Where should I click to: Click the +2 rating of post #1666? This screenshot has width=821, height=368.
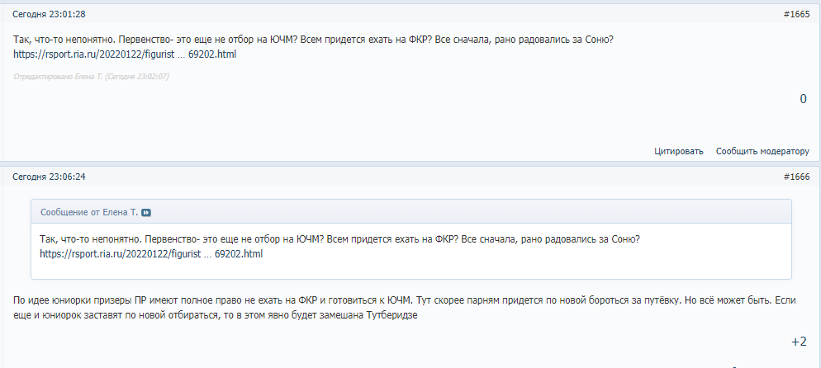[798, 342]
